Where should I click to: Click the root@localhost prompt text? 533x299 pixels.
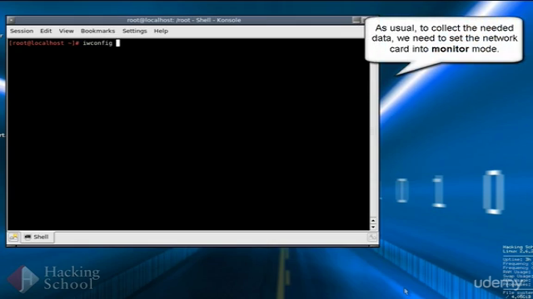[44, 43]
